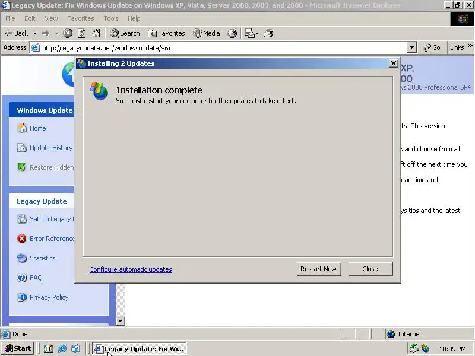Launch Internet Explorer from quick launch
Viewport: 475px width, 356px height.
(62, 349)
